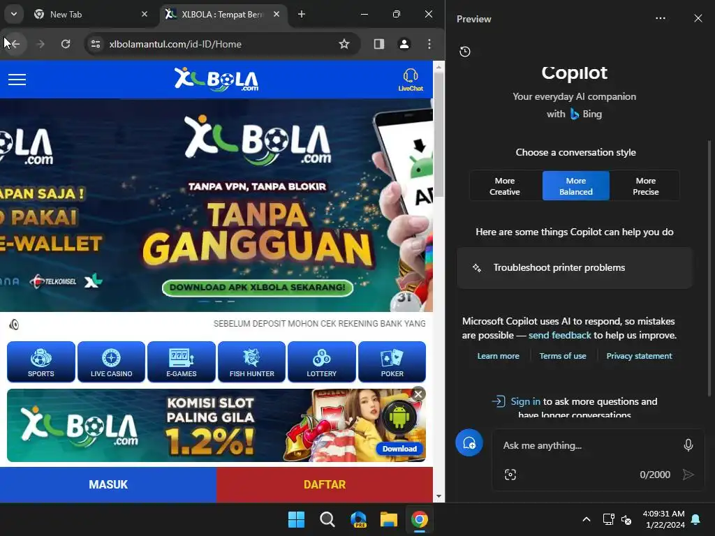The image size is (715, 536).
Task: Click the XLBOLA logo in the site header
Action: point(216,80)
